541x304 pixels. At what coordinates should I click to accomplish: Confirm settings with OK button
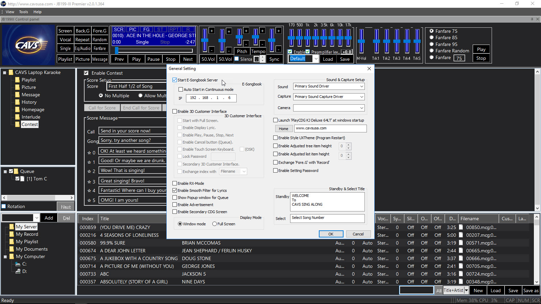pos(331,234)
